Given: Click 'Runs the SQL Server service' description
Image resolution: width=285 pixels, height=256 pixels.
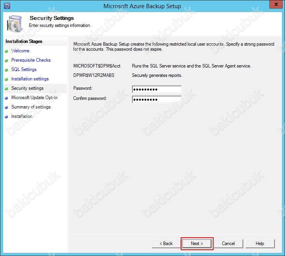Looking at the screenshot, I should [192, 66].
